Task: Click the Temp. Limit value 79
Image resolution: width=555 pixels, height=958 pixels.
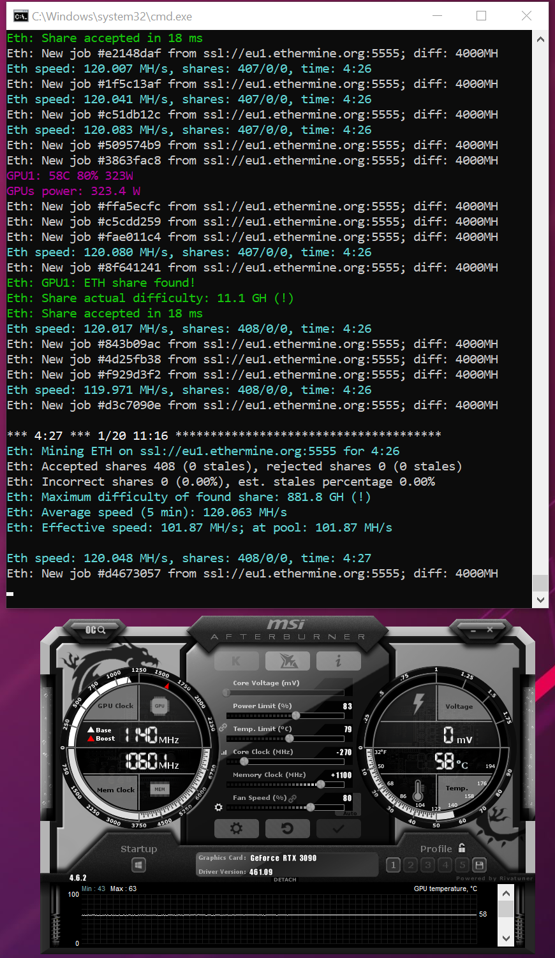Action: click(x=348, y=729)
